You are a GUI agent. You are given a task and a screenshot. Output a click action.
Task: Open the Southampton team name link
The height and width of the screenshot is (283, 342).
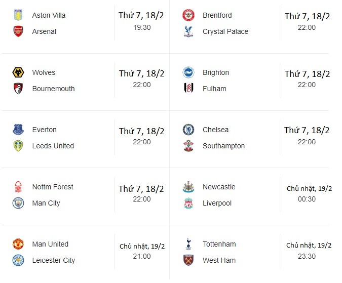coord(223,146)
